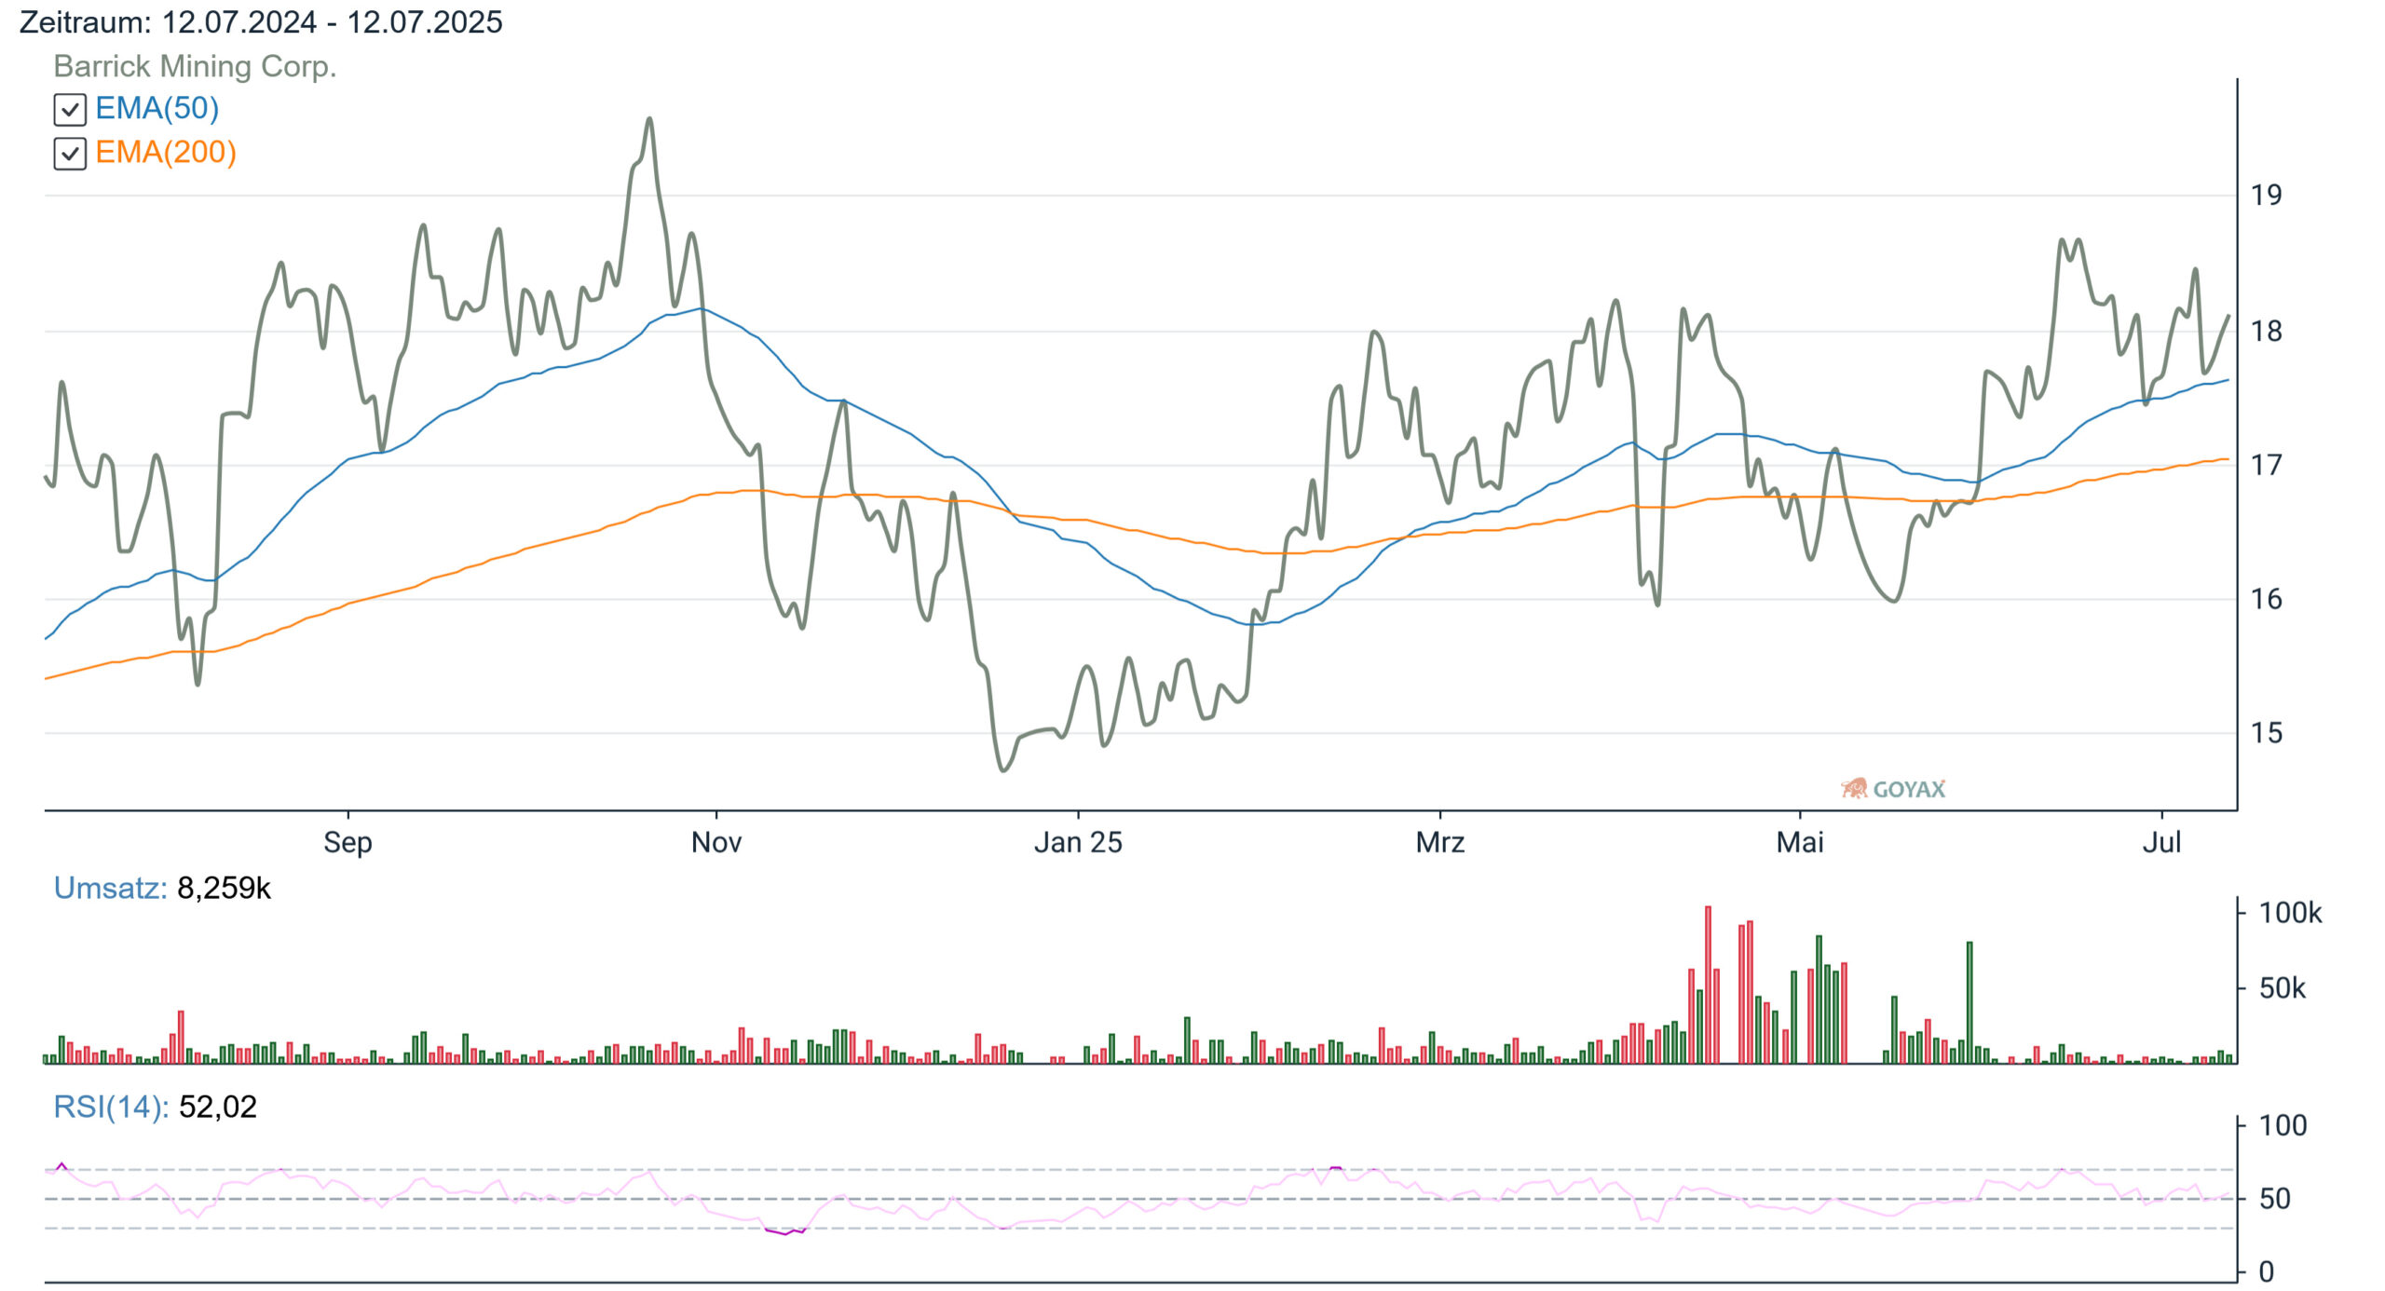Click the 17 price axis label
Viewport: 2385px width, 1291px height.
pos(2267,465)
